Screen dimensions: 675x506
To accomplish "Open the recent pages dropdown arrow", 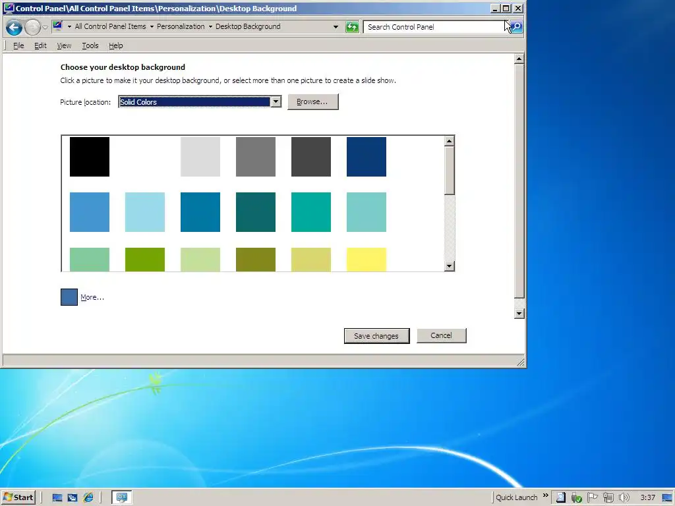I will [x=45, y=28].
